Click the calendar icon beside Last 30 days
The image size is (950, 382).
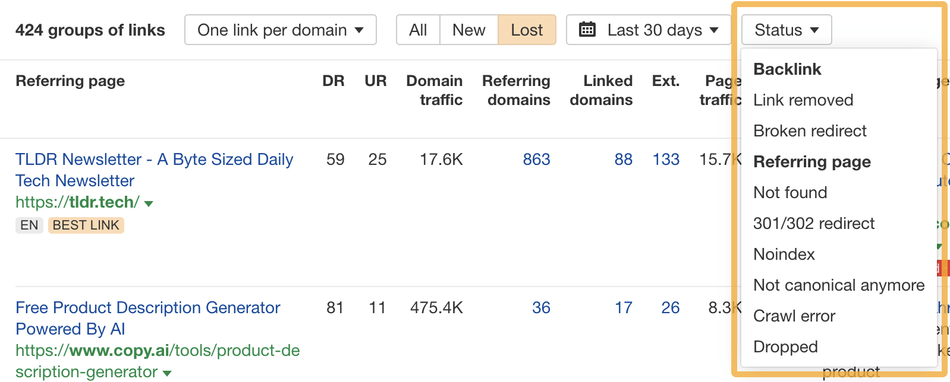point(589,29)
